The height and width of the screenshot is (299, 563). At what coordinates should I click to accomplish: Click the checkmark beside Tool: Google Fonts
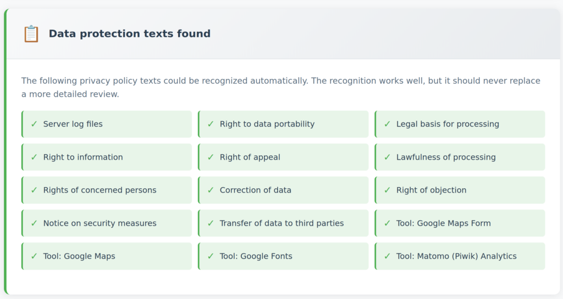(x=211, y=256)
